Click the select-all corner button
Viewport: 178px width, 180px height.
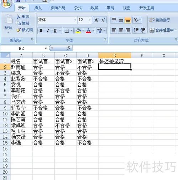tap(5, 55)
